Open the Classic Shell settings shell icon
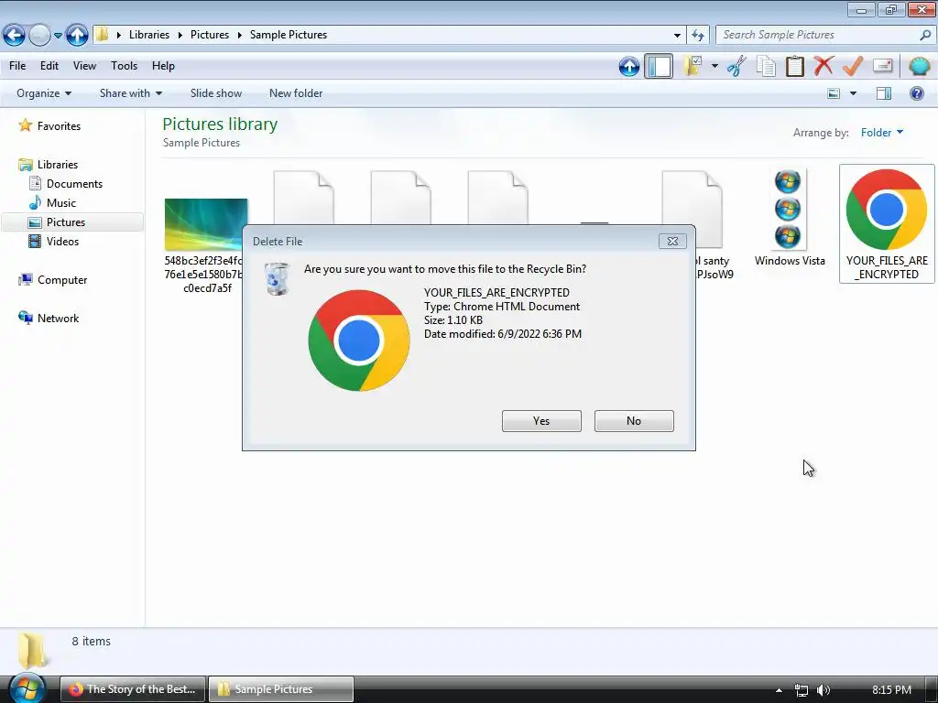Screen dimensions: 938x703 pos(920,66)
